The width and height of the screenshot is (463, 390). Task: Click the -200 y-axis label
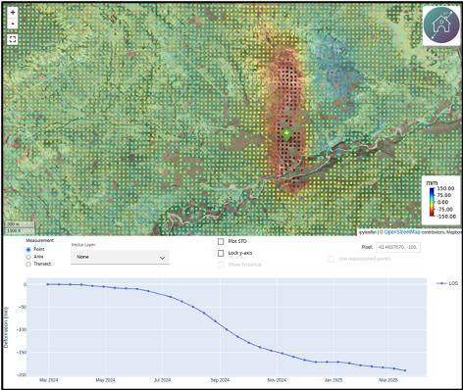(22, 375)
